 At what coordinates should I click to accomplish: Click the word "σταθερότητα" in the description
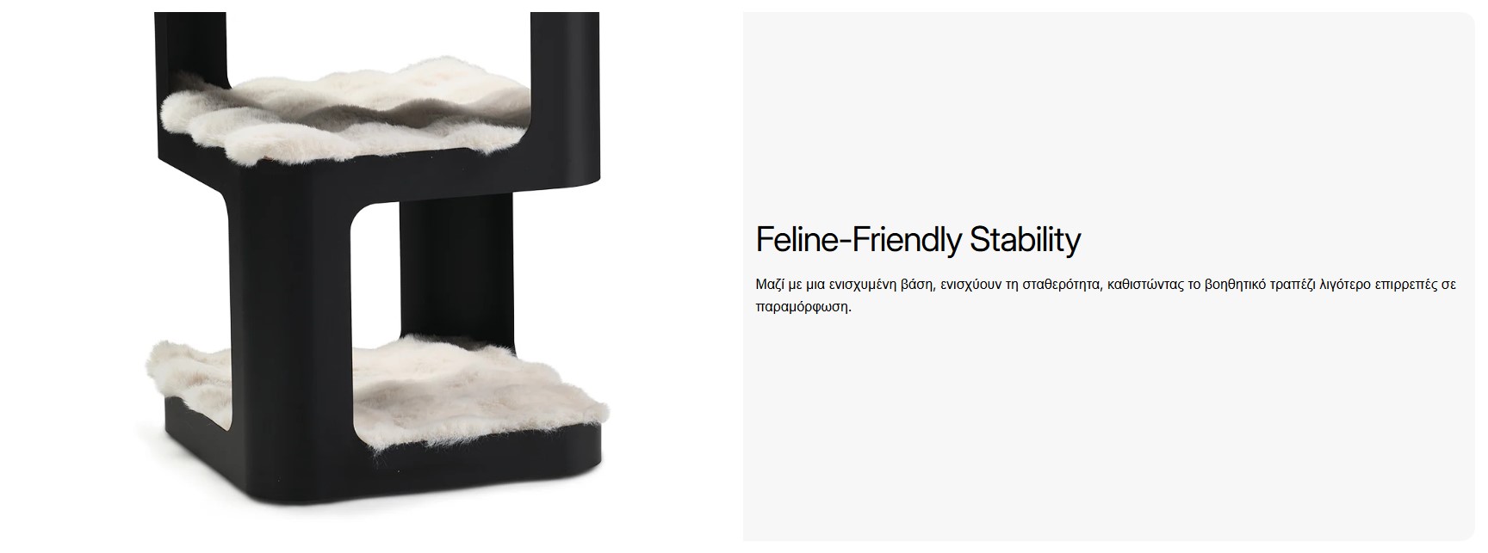click(1061, 285)
